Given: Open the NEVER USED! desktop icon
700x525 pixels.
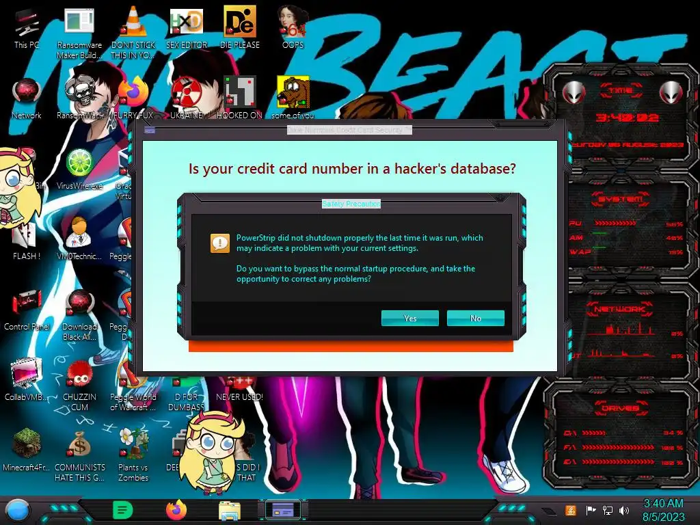Looking at the screenshot, I should tap(240, 389).
